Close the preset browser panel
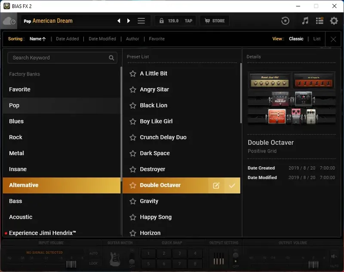The height and width of the screenshot is (272, 344). tap(333, 39)
